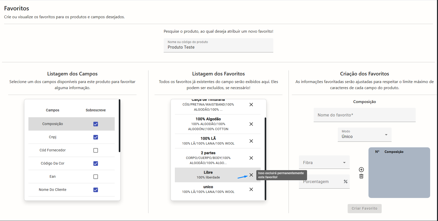The height and width of the screenshot is (221, 438).
Task: Open the Modo dropdown
Action: pyautogui.click(x=364, y=135)
